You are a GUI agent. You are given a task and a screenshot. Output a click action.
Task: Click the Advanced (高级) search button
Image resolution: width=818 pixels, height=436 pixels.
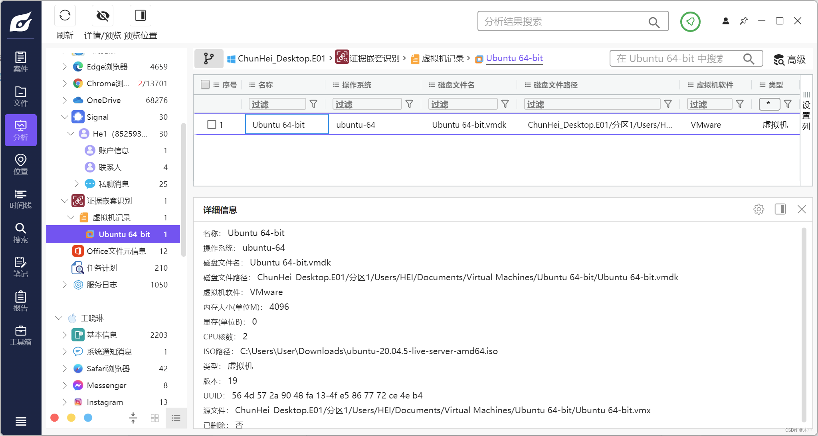[790, 59]
